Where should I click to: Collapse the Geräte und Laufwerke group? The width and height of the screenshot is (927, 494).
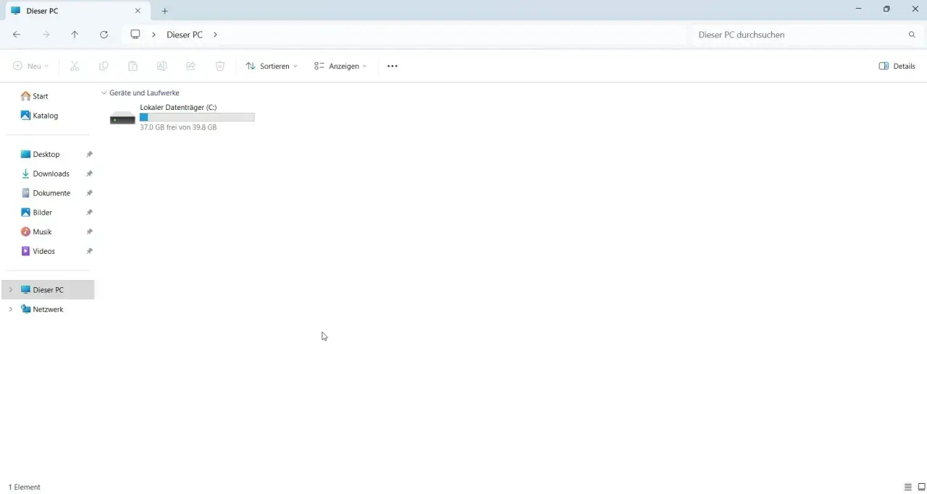point(104,93)
